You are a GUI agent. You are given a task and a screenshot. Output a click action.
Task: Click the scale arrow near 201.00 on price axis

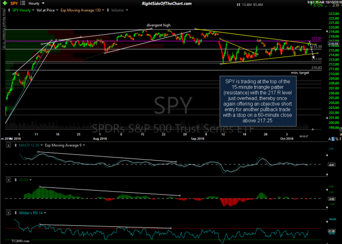(x=327, y=118)
